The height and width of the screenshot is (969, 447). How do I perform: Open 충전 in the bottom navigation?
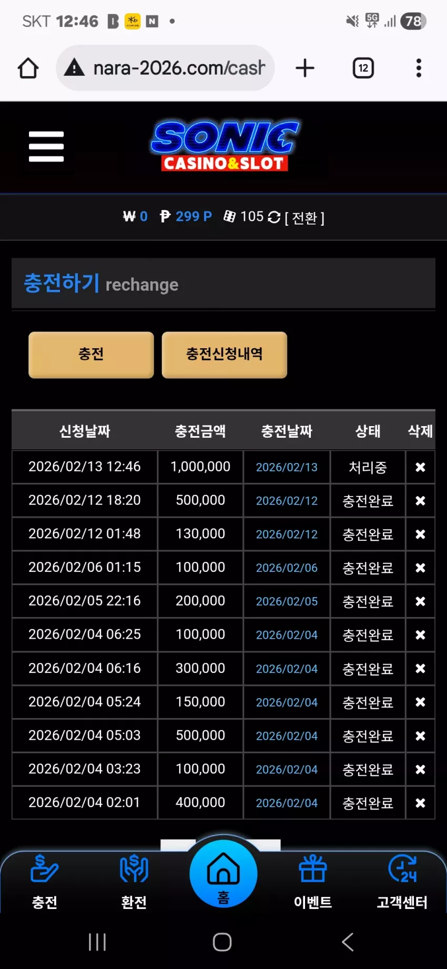click(45, 882)
